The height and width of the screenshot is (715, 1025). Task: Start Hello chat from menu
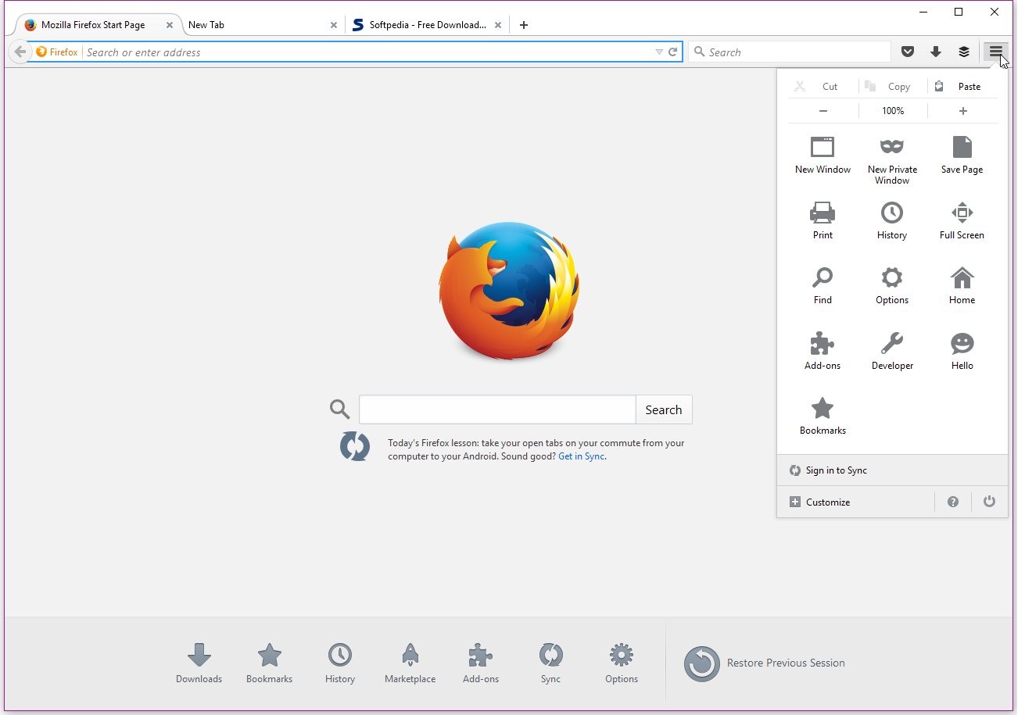click(962, 351)
